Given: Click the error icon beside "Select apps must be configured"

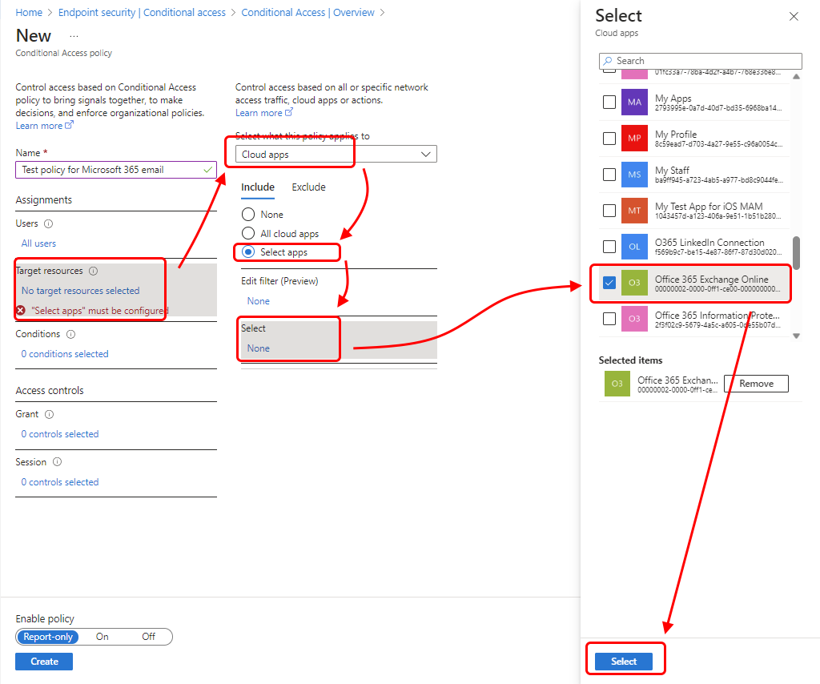Looking at the screenshot, I should pyautogui.click(x=20, y=311).
